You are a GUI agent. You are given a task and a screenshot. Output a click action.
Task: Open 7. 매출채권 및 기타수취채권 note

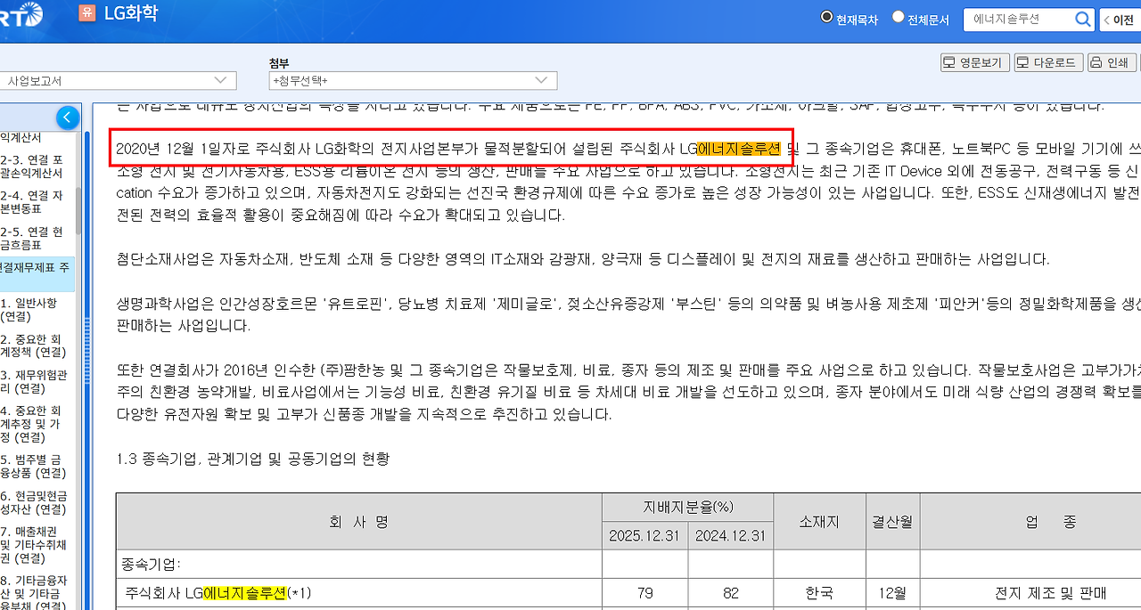click(33, 544)
